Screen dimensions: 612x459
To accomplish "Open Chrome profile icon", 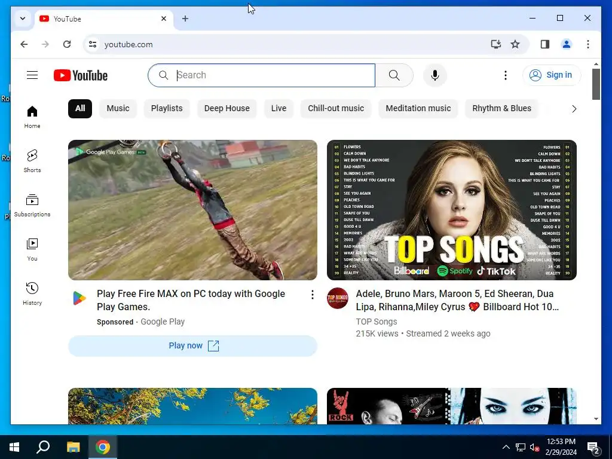I will [567, 44].
